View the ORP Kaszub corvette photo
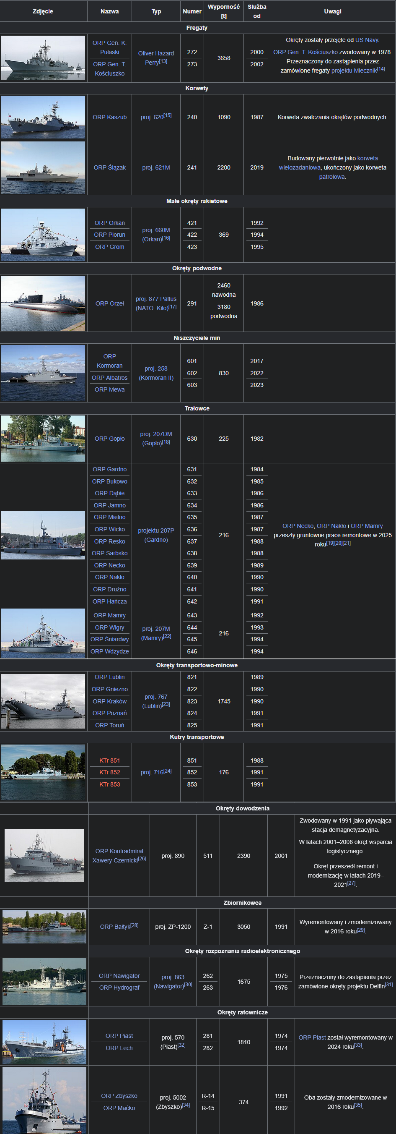Viewport: 396px width, 1134px height. pyautogui.click(x=43, y=117)
